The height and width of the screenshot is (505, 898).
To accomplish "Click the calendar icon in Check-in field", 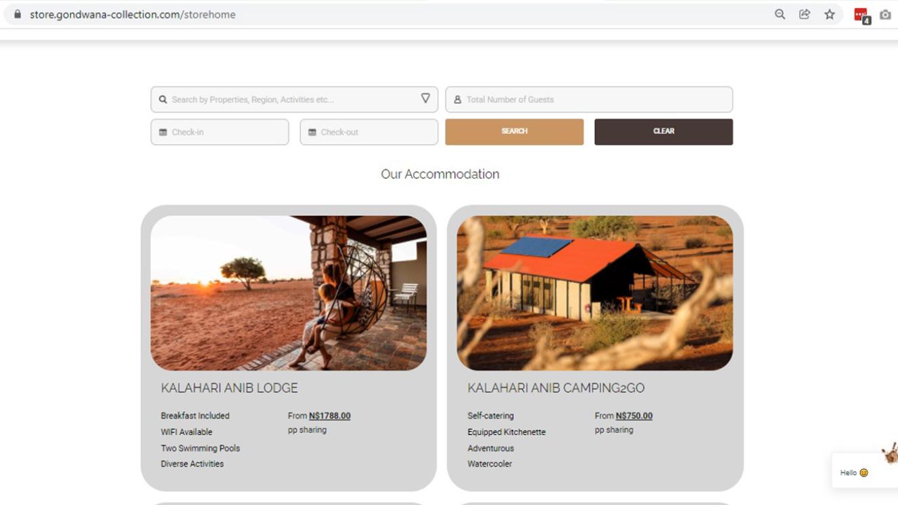I will [163, 133].
